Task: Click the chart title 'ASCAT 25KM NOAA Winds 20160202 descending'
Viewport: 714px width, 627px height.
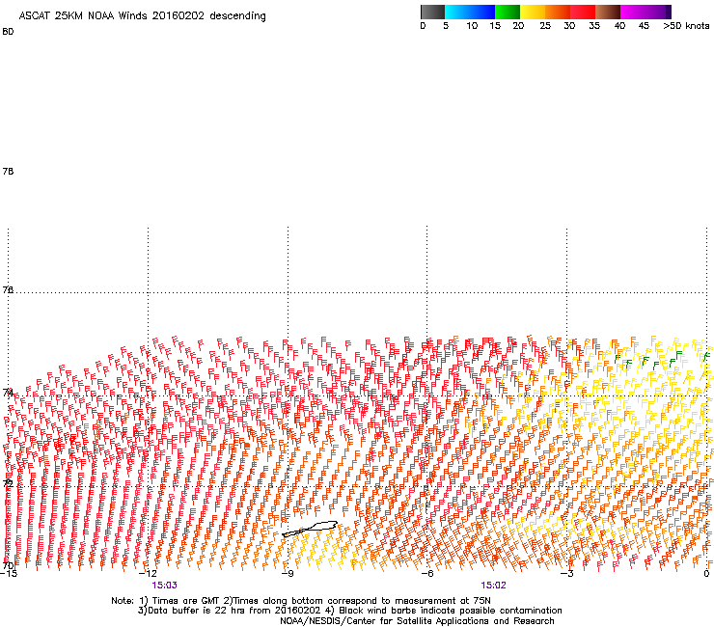Action: pyautogui.click(x=142, y=16)
